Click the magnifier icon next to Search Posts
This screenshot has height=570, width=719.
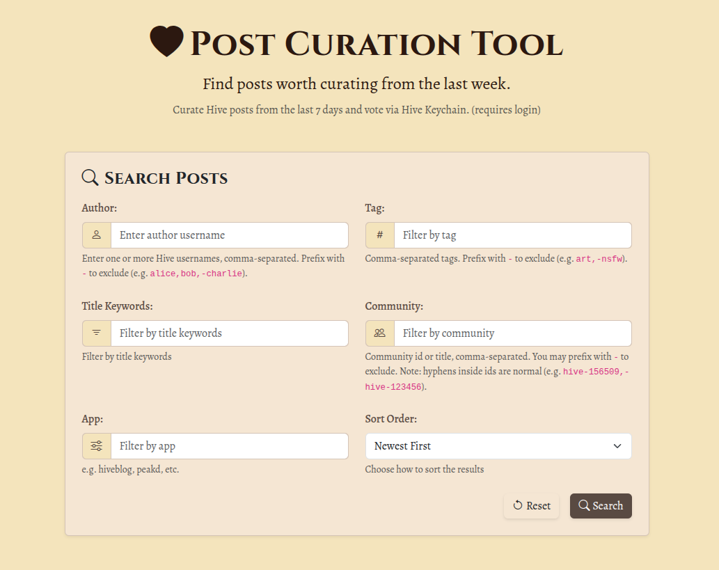(x=90, y=177)
